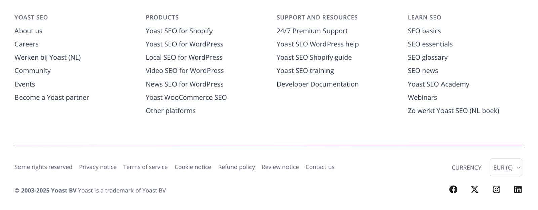Open the Careers page
538x210 pixels.
click(x=26, y=44)
